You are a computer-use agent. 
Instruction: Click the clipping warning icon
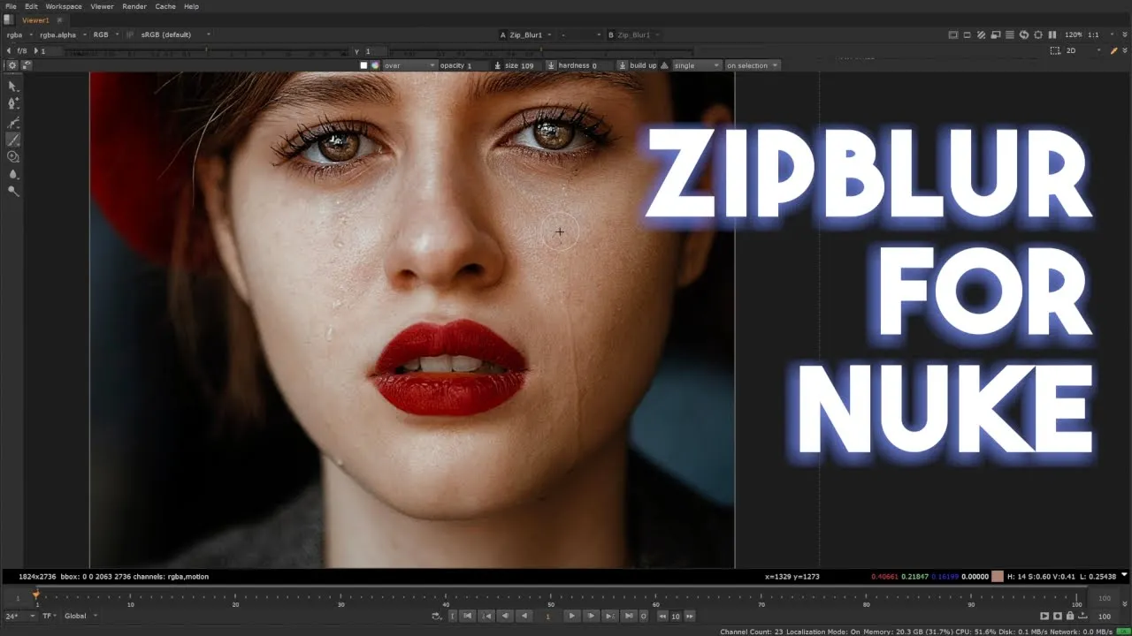953,34
